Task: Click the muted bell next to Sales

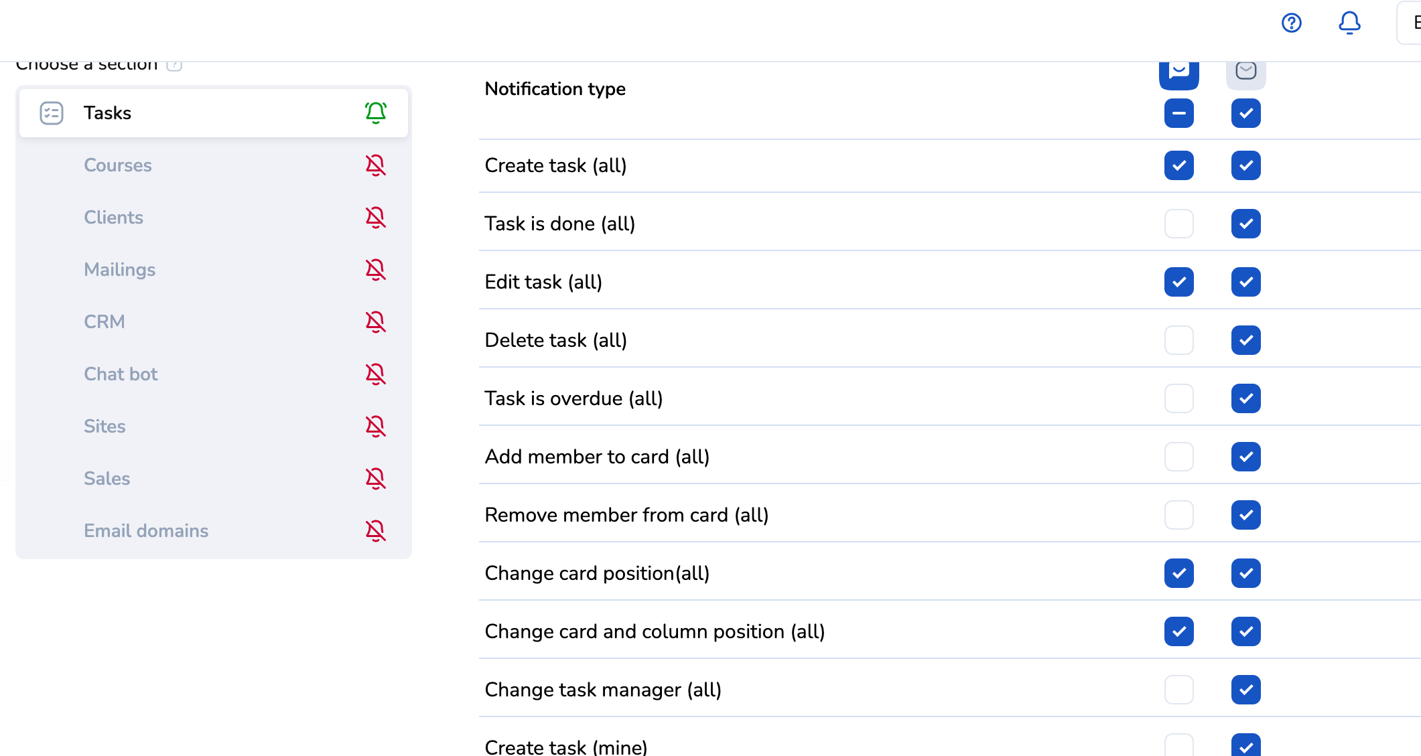Action: coord(376,478)
